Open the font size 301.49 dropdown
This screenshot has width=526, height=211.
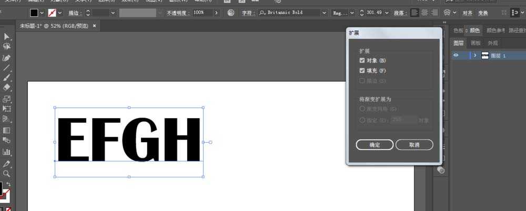[x=387, y=13]
